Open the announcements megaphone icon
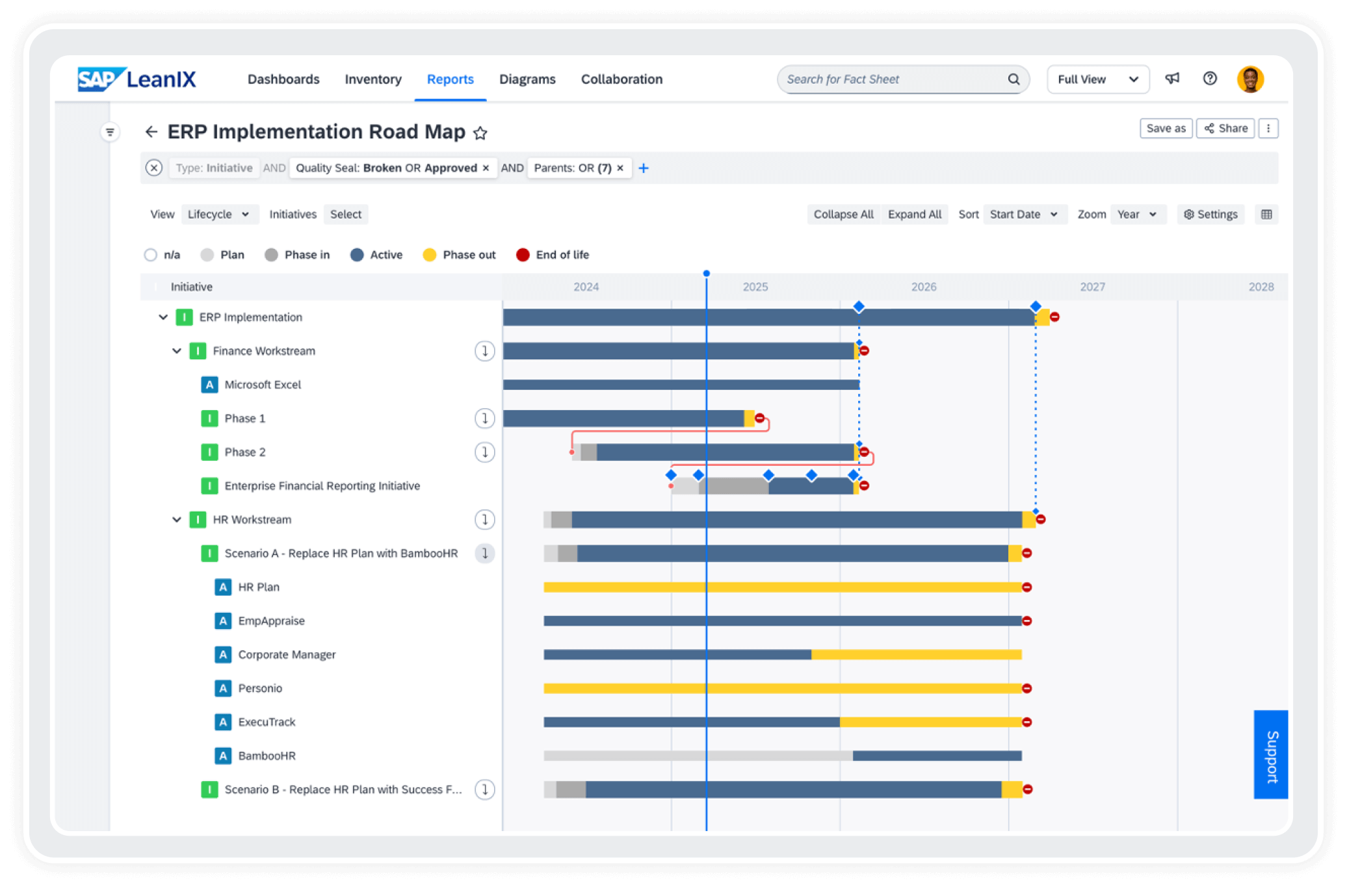 click(x=1172, y=79)
